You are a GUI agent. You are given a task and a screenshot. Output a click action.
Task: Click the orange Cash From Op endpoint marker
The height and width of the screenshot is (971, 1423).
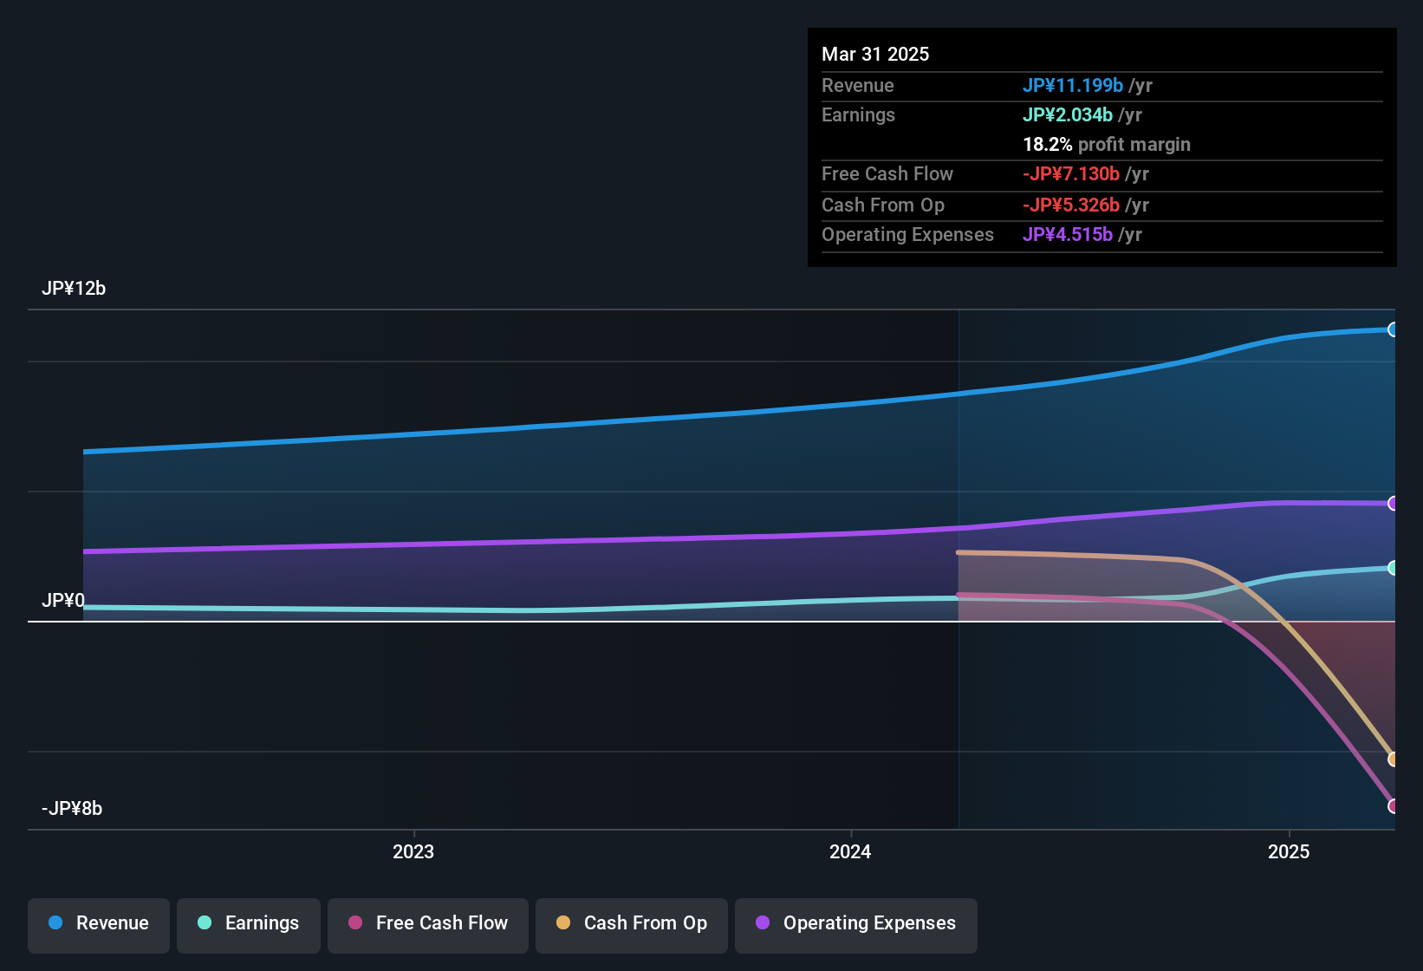coord(1393,759)
